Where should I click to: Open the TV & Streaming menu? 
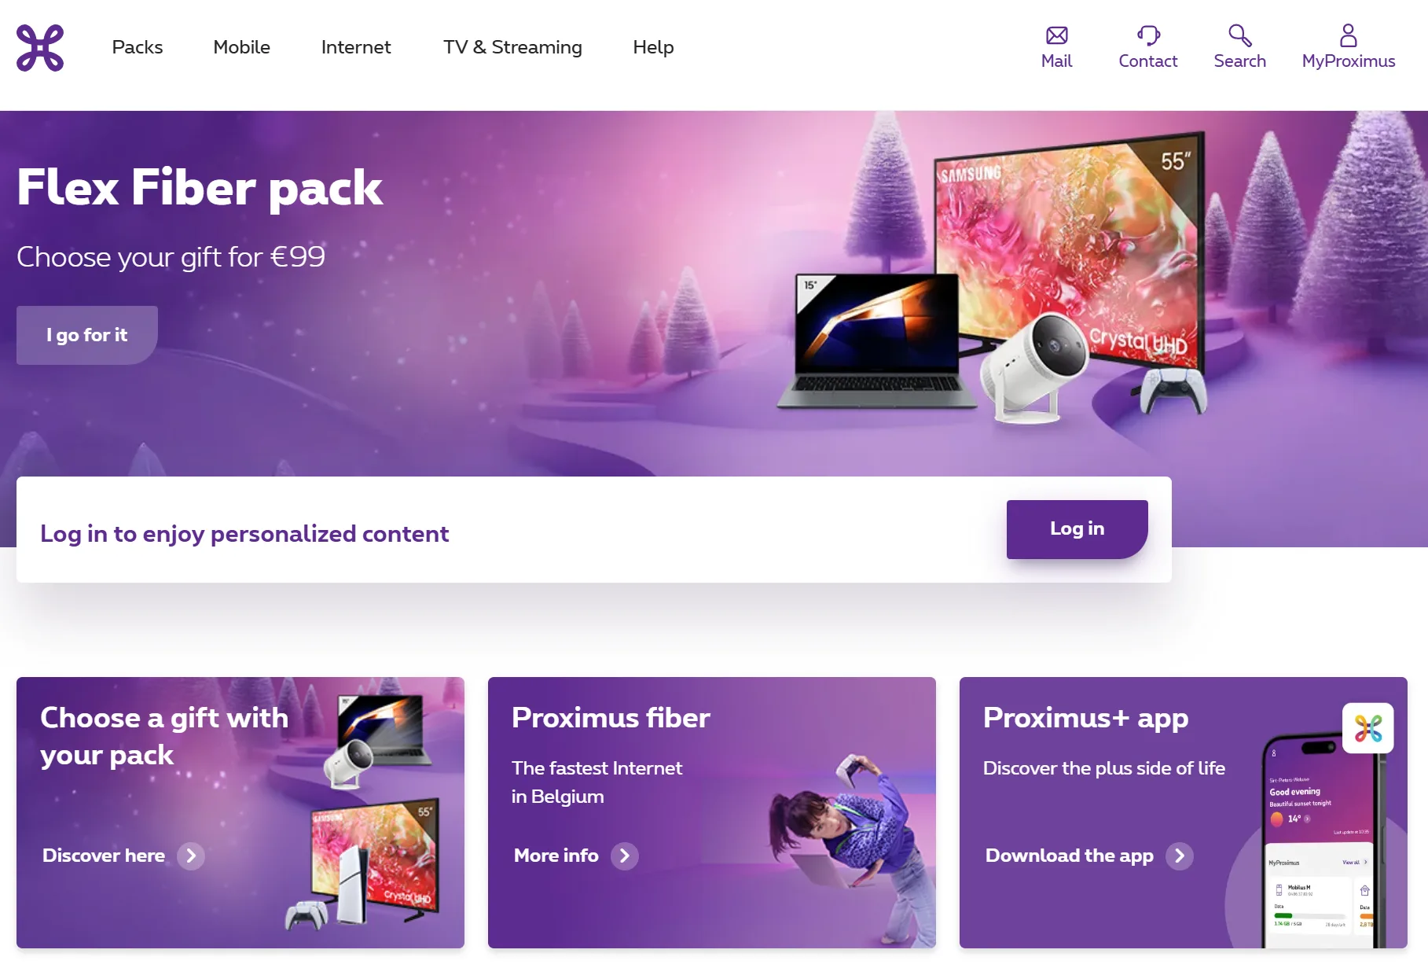[x=512, y=47]
